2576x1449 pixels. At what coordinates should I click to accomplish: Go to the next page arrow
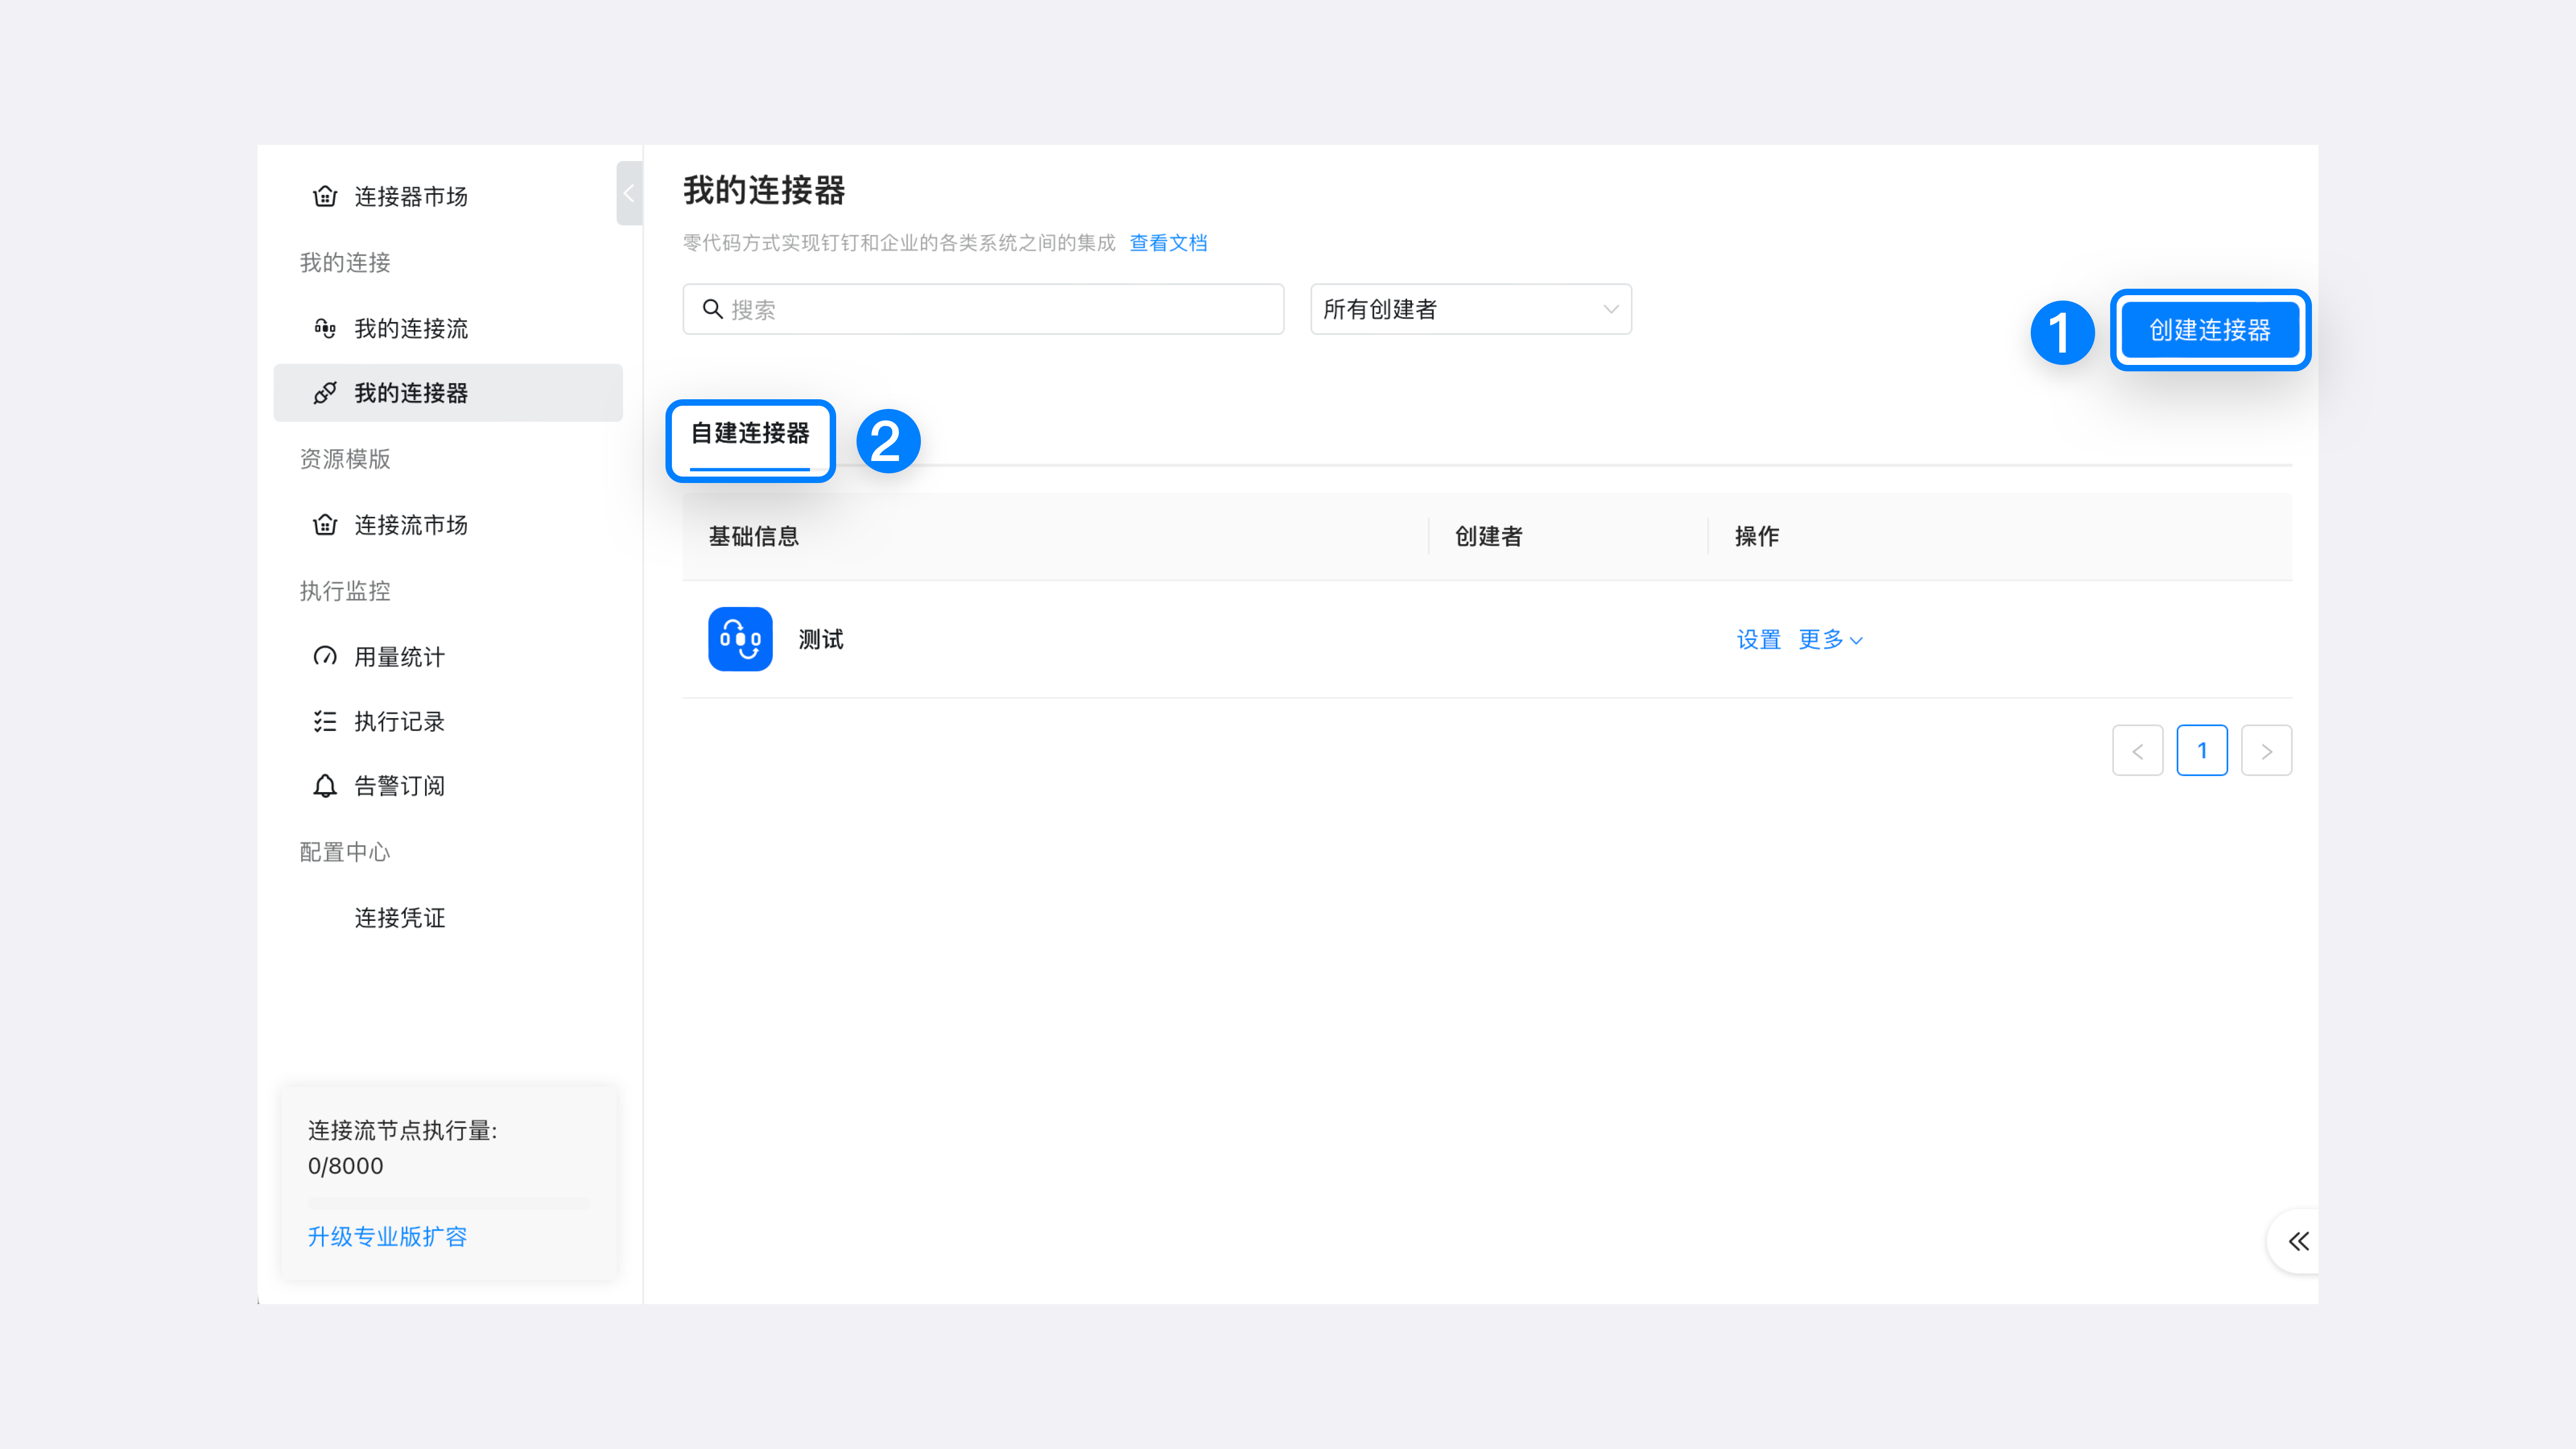[x=2266, y=751]
